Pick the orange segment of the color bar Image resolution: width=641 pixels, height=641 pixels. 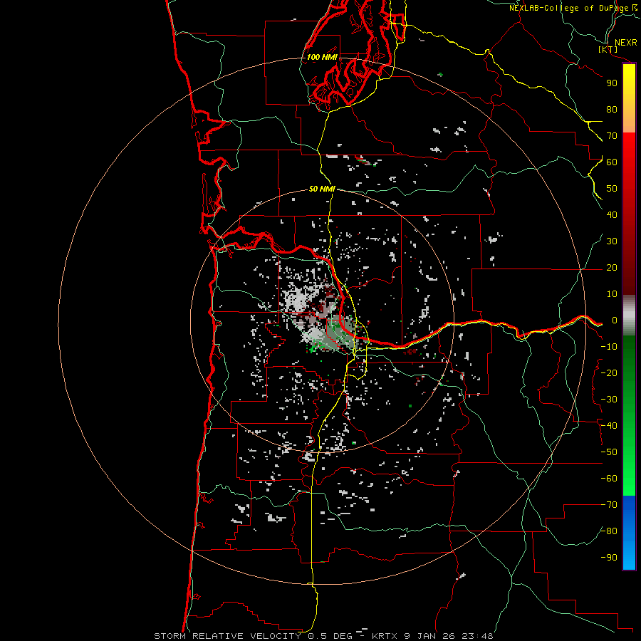click(x=629, y=118)
